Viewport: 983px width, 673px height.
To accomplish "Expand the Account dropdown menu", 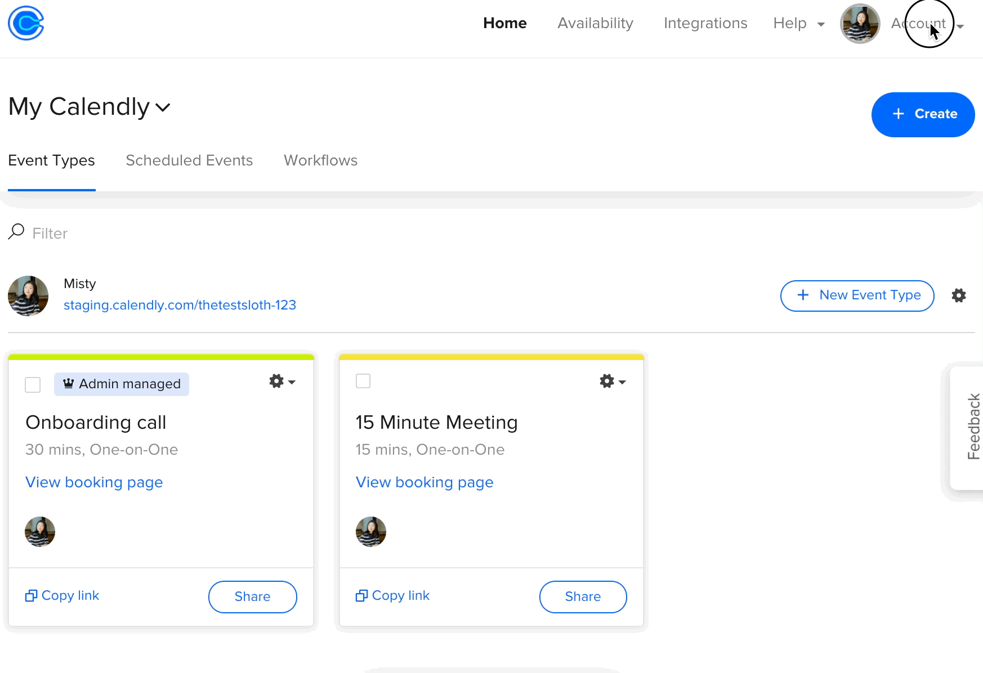I will tap(927, 24).
